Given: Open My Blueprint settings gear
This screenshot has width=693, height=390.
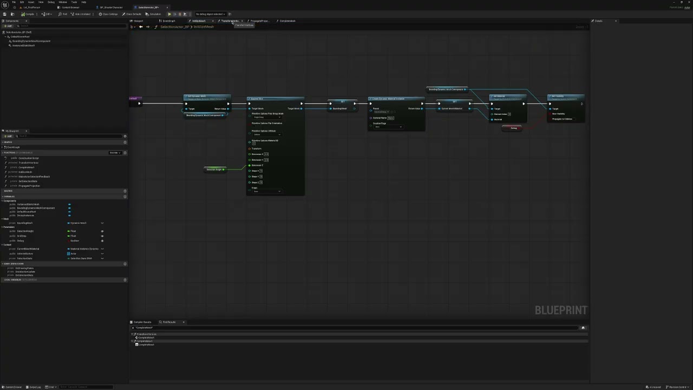Looking at the screenshot, I should click(x=125, y=136).
